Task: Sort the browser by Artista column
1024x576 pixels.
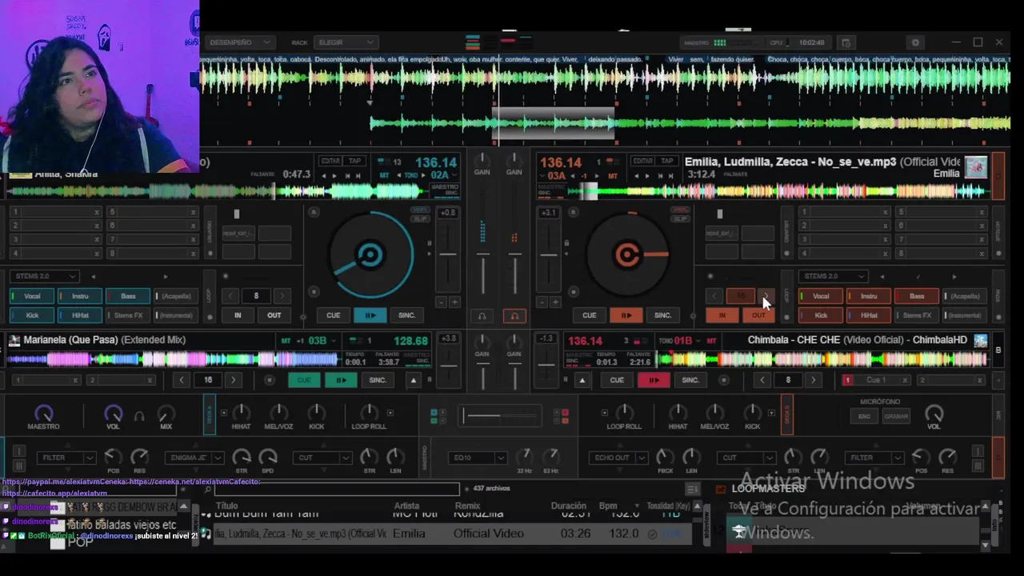Action: point(406,506)
